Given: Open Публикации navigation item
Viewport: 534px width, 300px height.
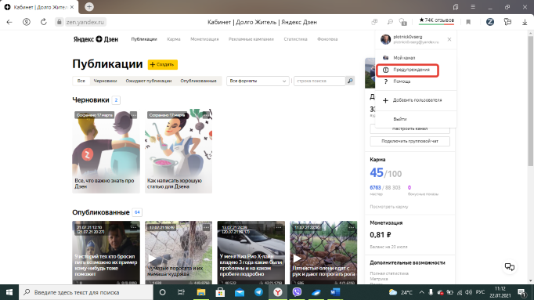Looking at the screenshot, I should click(144, 39).
